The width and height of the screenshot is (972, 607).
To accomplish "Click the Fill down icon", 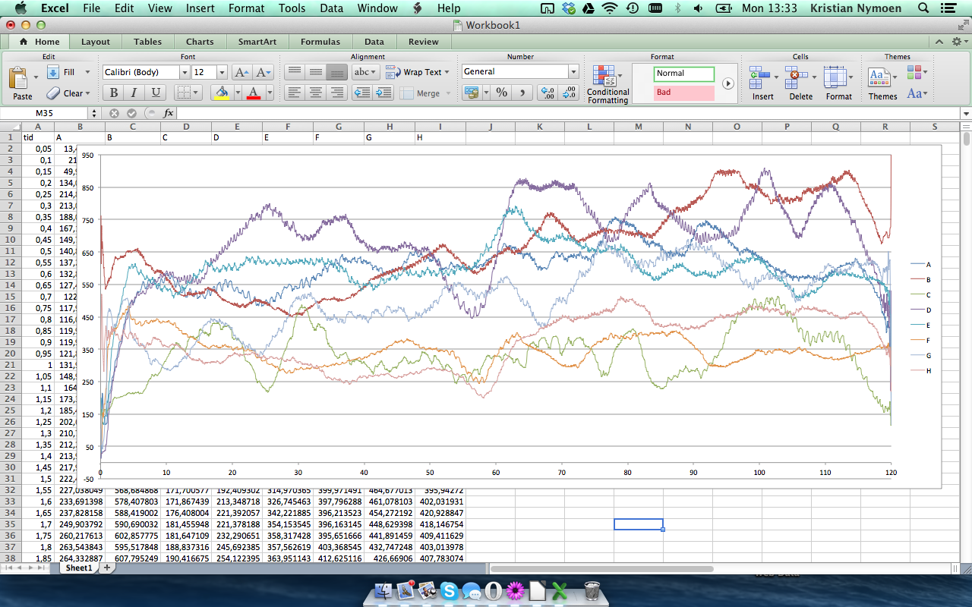I will pos(53,72).
